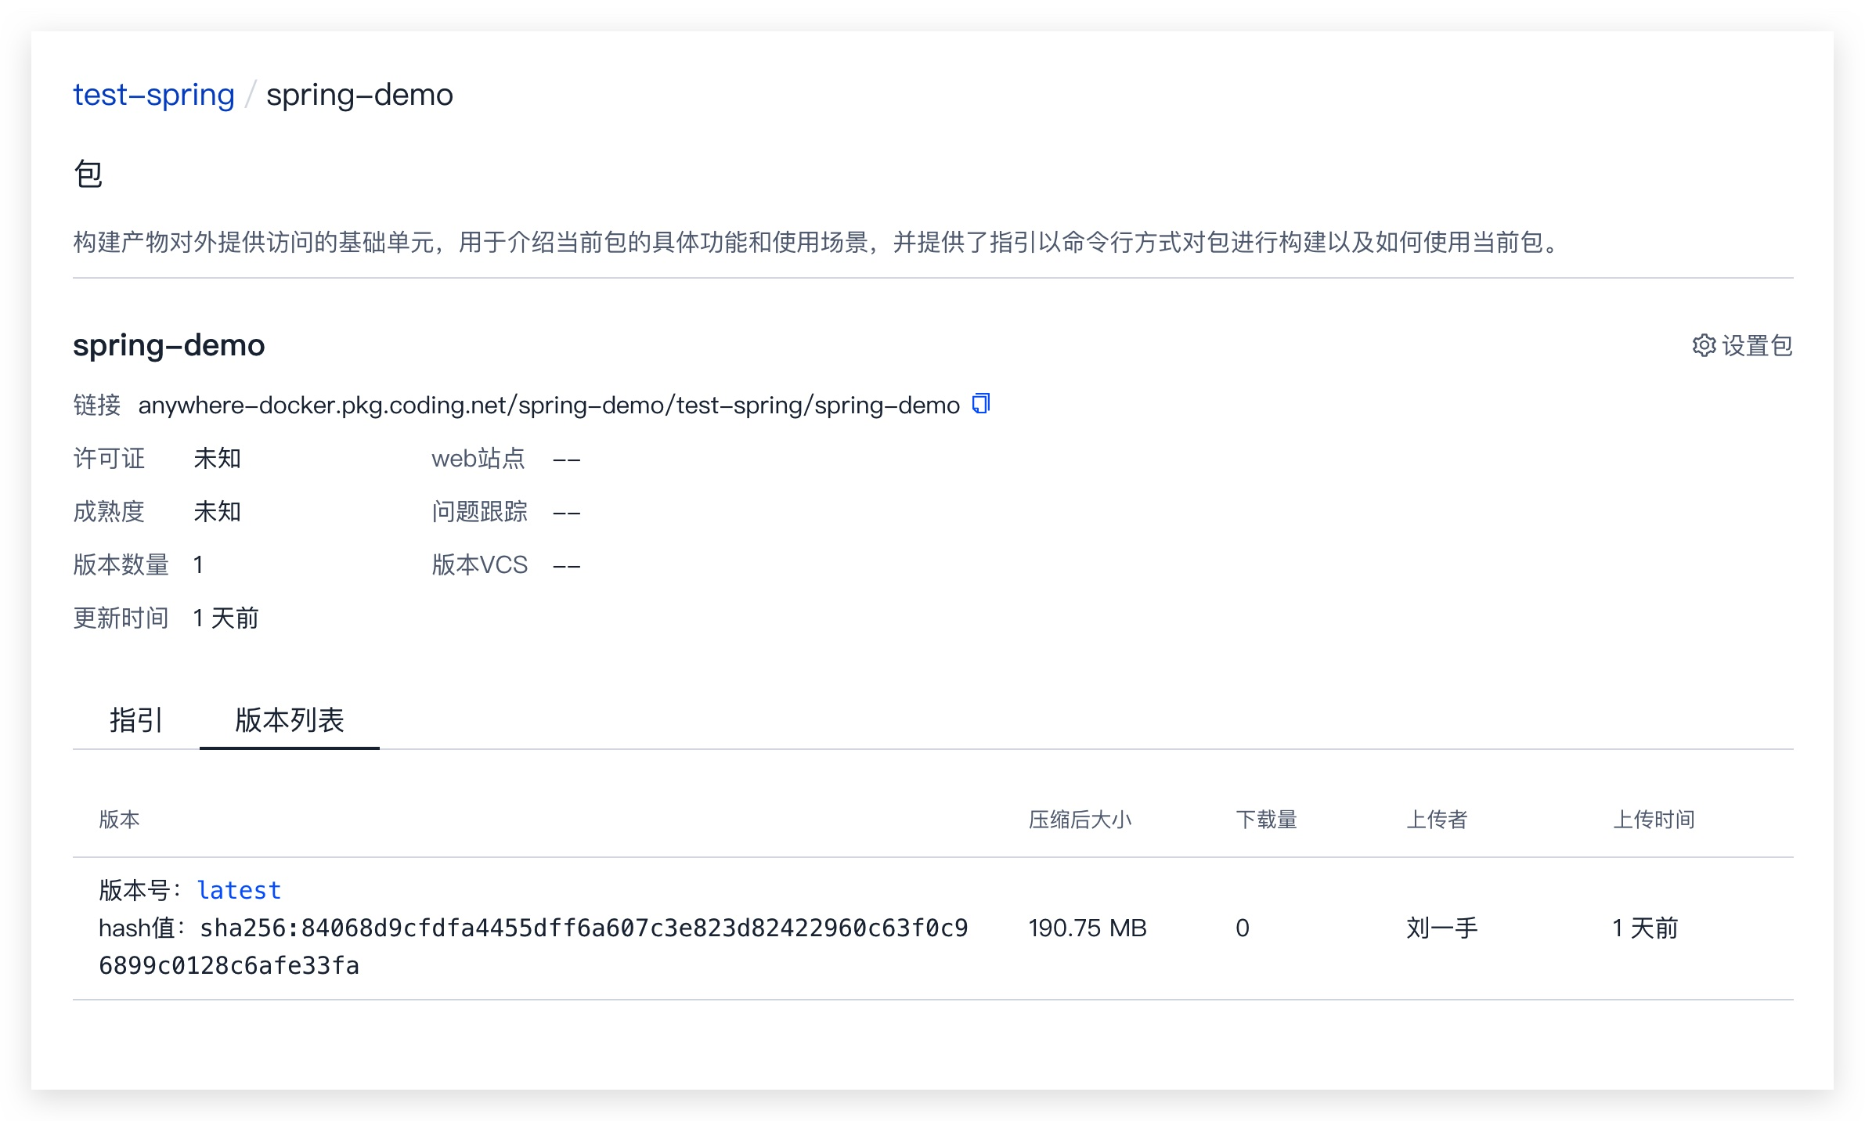Click the spring-demo package heading
This screenshot has width=1865, height=1121.
coord(168,344)
